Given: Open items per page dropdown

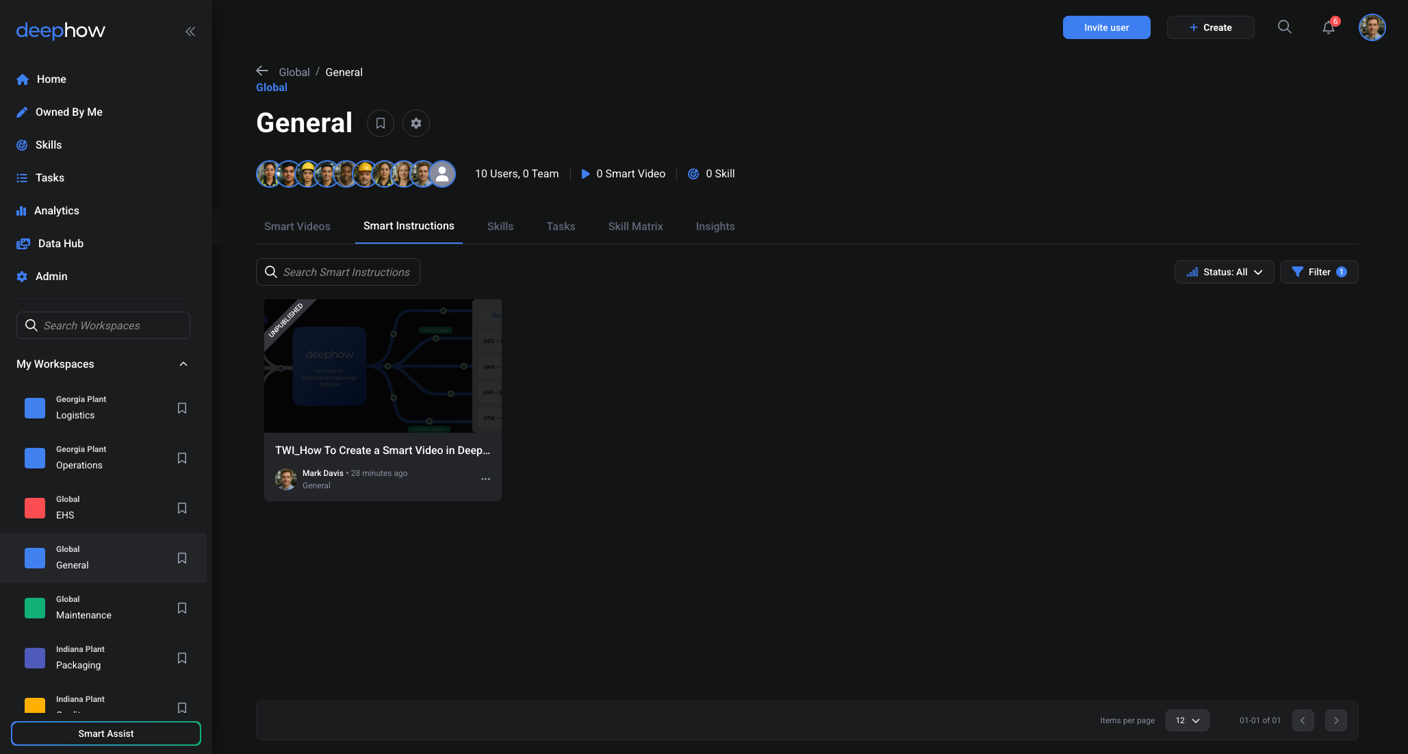Looking at the screenshot, I should tap(1187, 720).
